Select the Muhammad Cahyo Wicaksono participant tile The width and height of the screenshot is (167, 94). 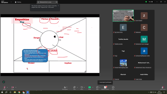[144, 63]
